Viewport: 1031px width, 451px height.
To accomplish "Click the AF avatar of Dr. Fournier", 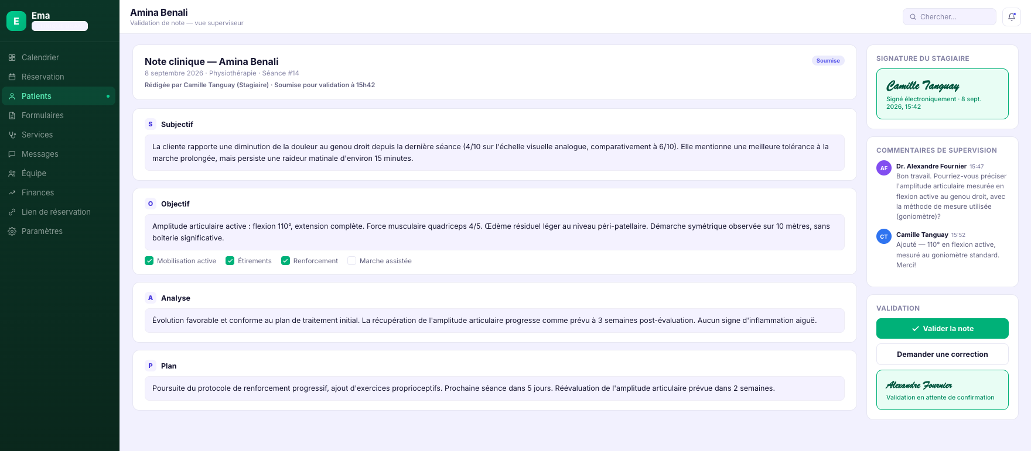I will (884, 168).
